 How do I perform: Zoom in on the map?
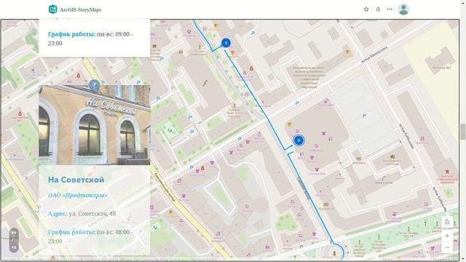coord(447,236)
